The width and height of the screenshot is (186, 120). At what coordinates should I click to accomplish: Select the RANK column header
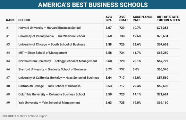(10, 20)
